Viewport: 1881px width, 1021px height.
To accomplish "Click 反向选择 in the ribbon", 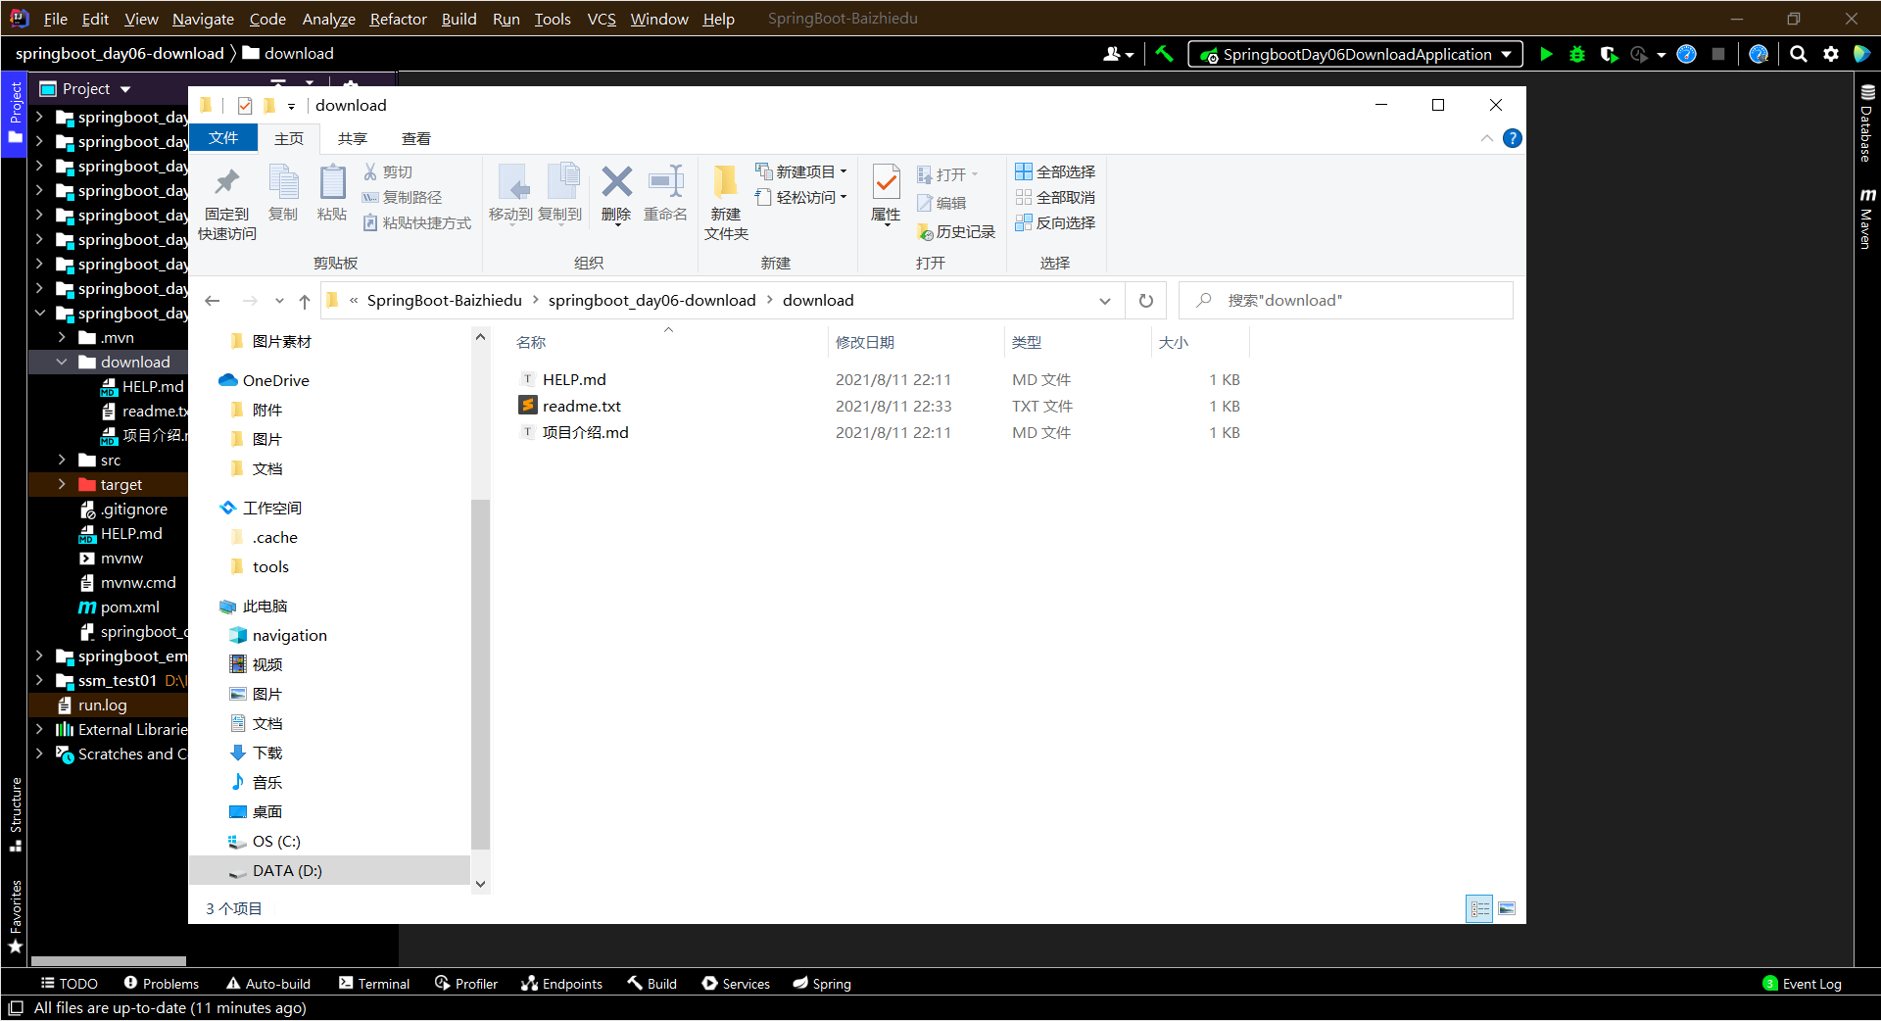I will [x=1055, y=222].
